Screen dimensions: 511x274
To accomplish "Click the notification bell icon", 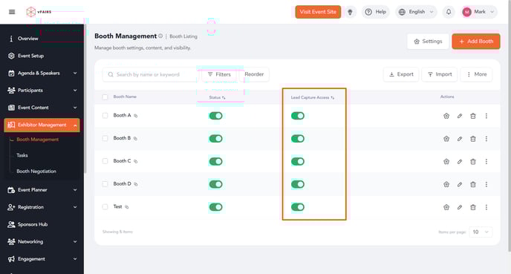I will [449, 12].
